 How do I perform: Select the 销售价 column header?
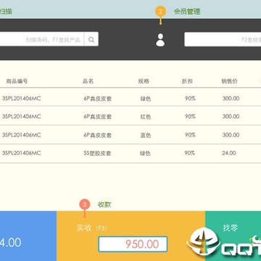(230, 81)
